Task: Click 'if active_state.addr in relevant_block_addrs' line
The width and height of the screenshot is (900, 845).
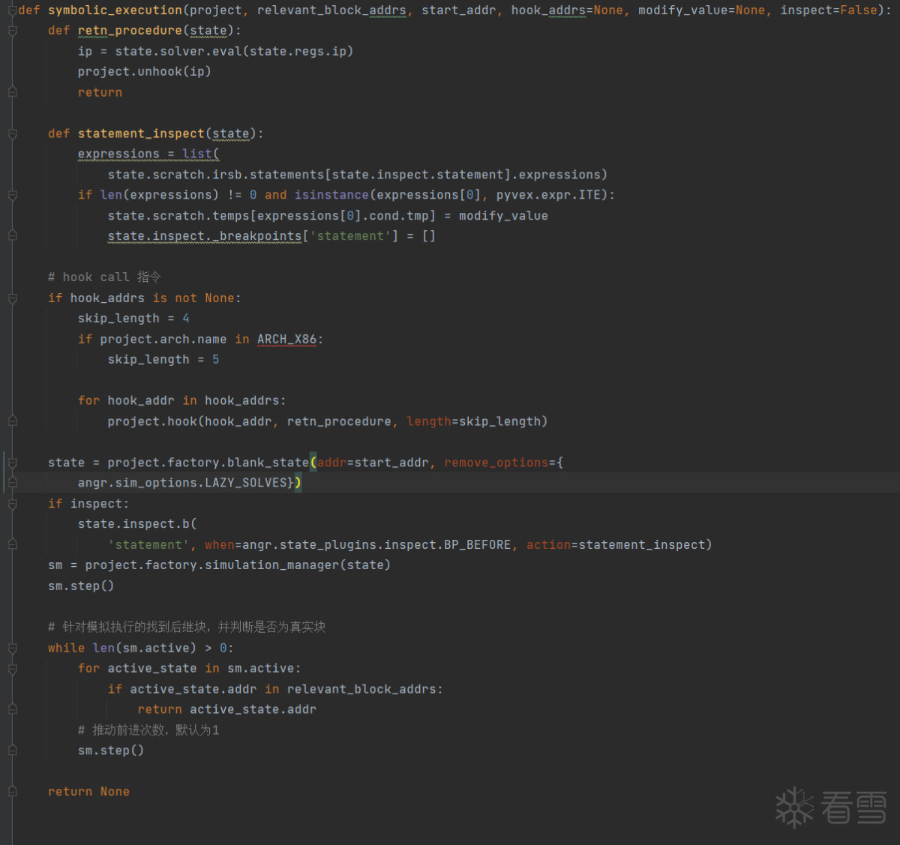Action: pyautogui.click(x=275, y=689)
